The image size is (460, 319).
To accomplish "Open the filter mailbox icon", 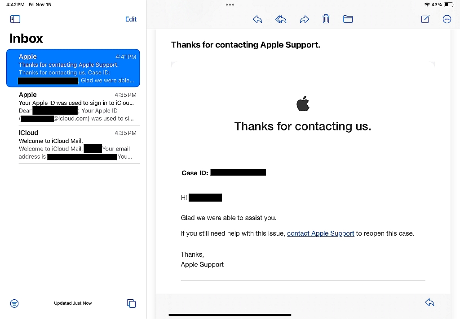I will tap(14, 303).
